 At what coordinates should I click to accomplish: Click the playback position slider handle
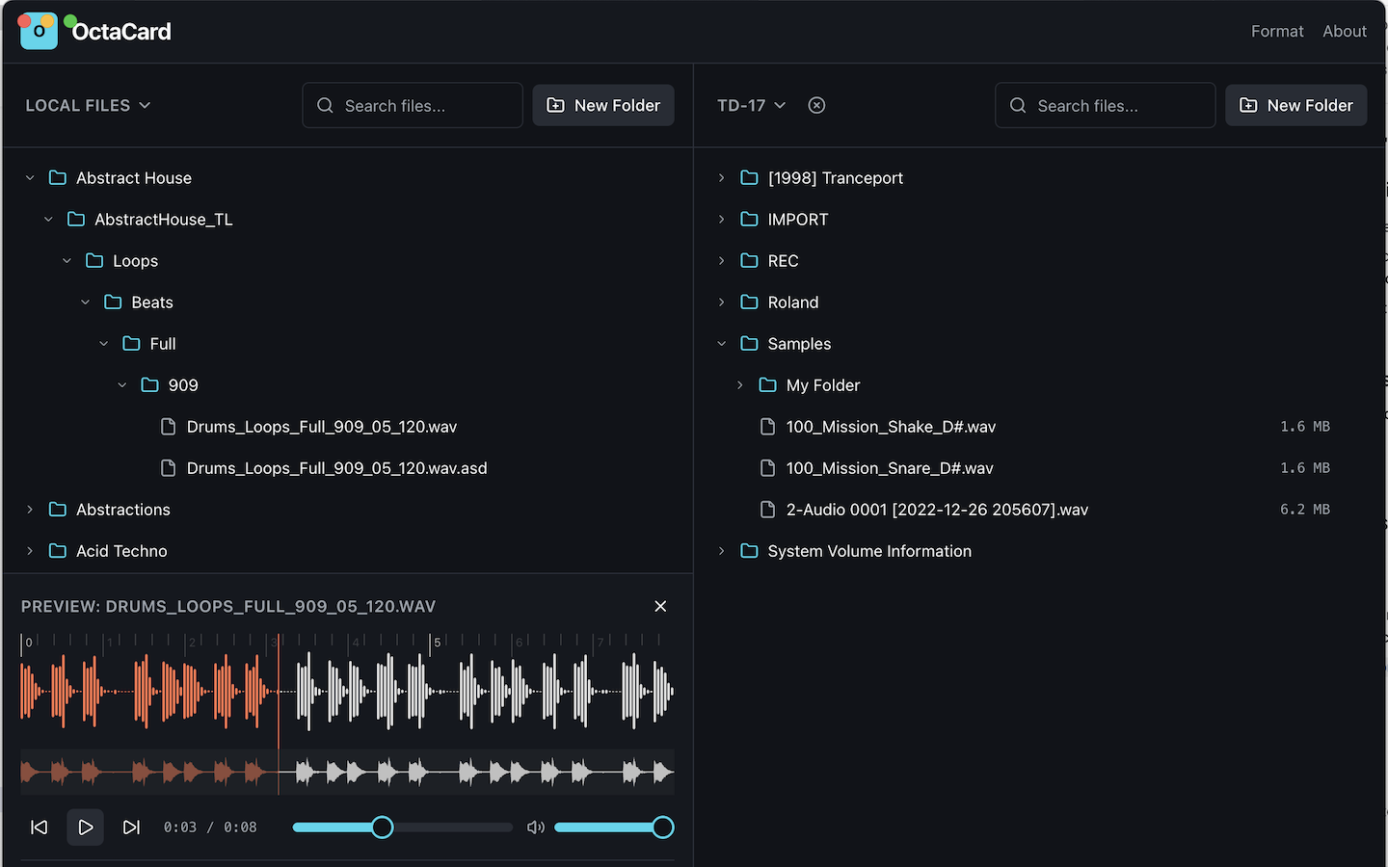pyautogui.click(x=383, y=828)
